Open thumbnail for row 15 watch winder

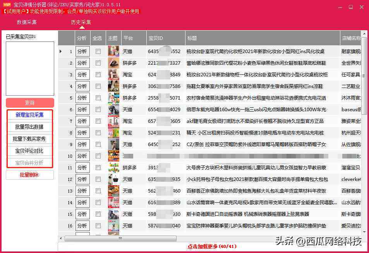coord(113,214)
